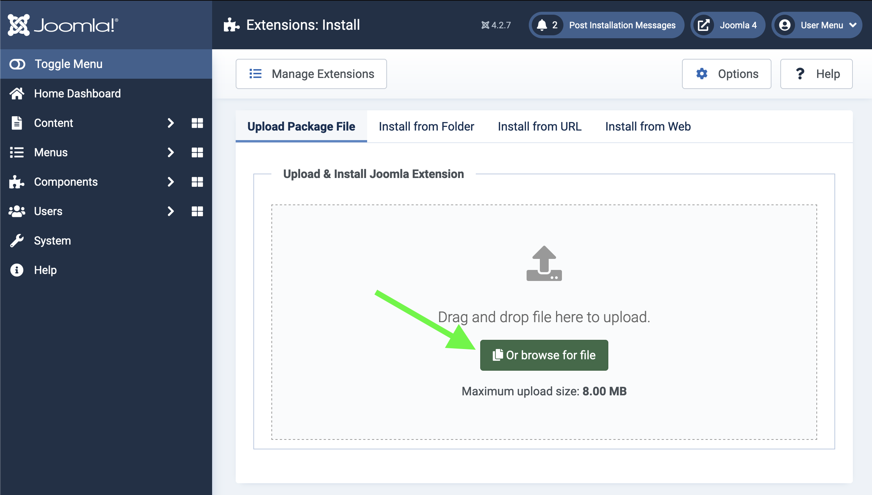Image resolution: width=872 pixels, height=495 pixels.
Task: Open the Content dashboard grid icon
Action: click(197, 123)
